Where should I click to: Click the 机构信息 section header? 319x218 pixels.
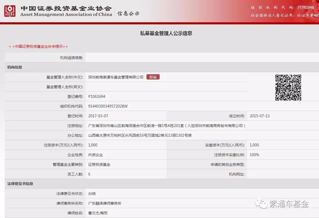pyautogui.click(x=15, y=67)
